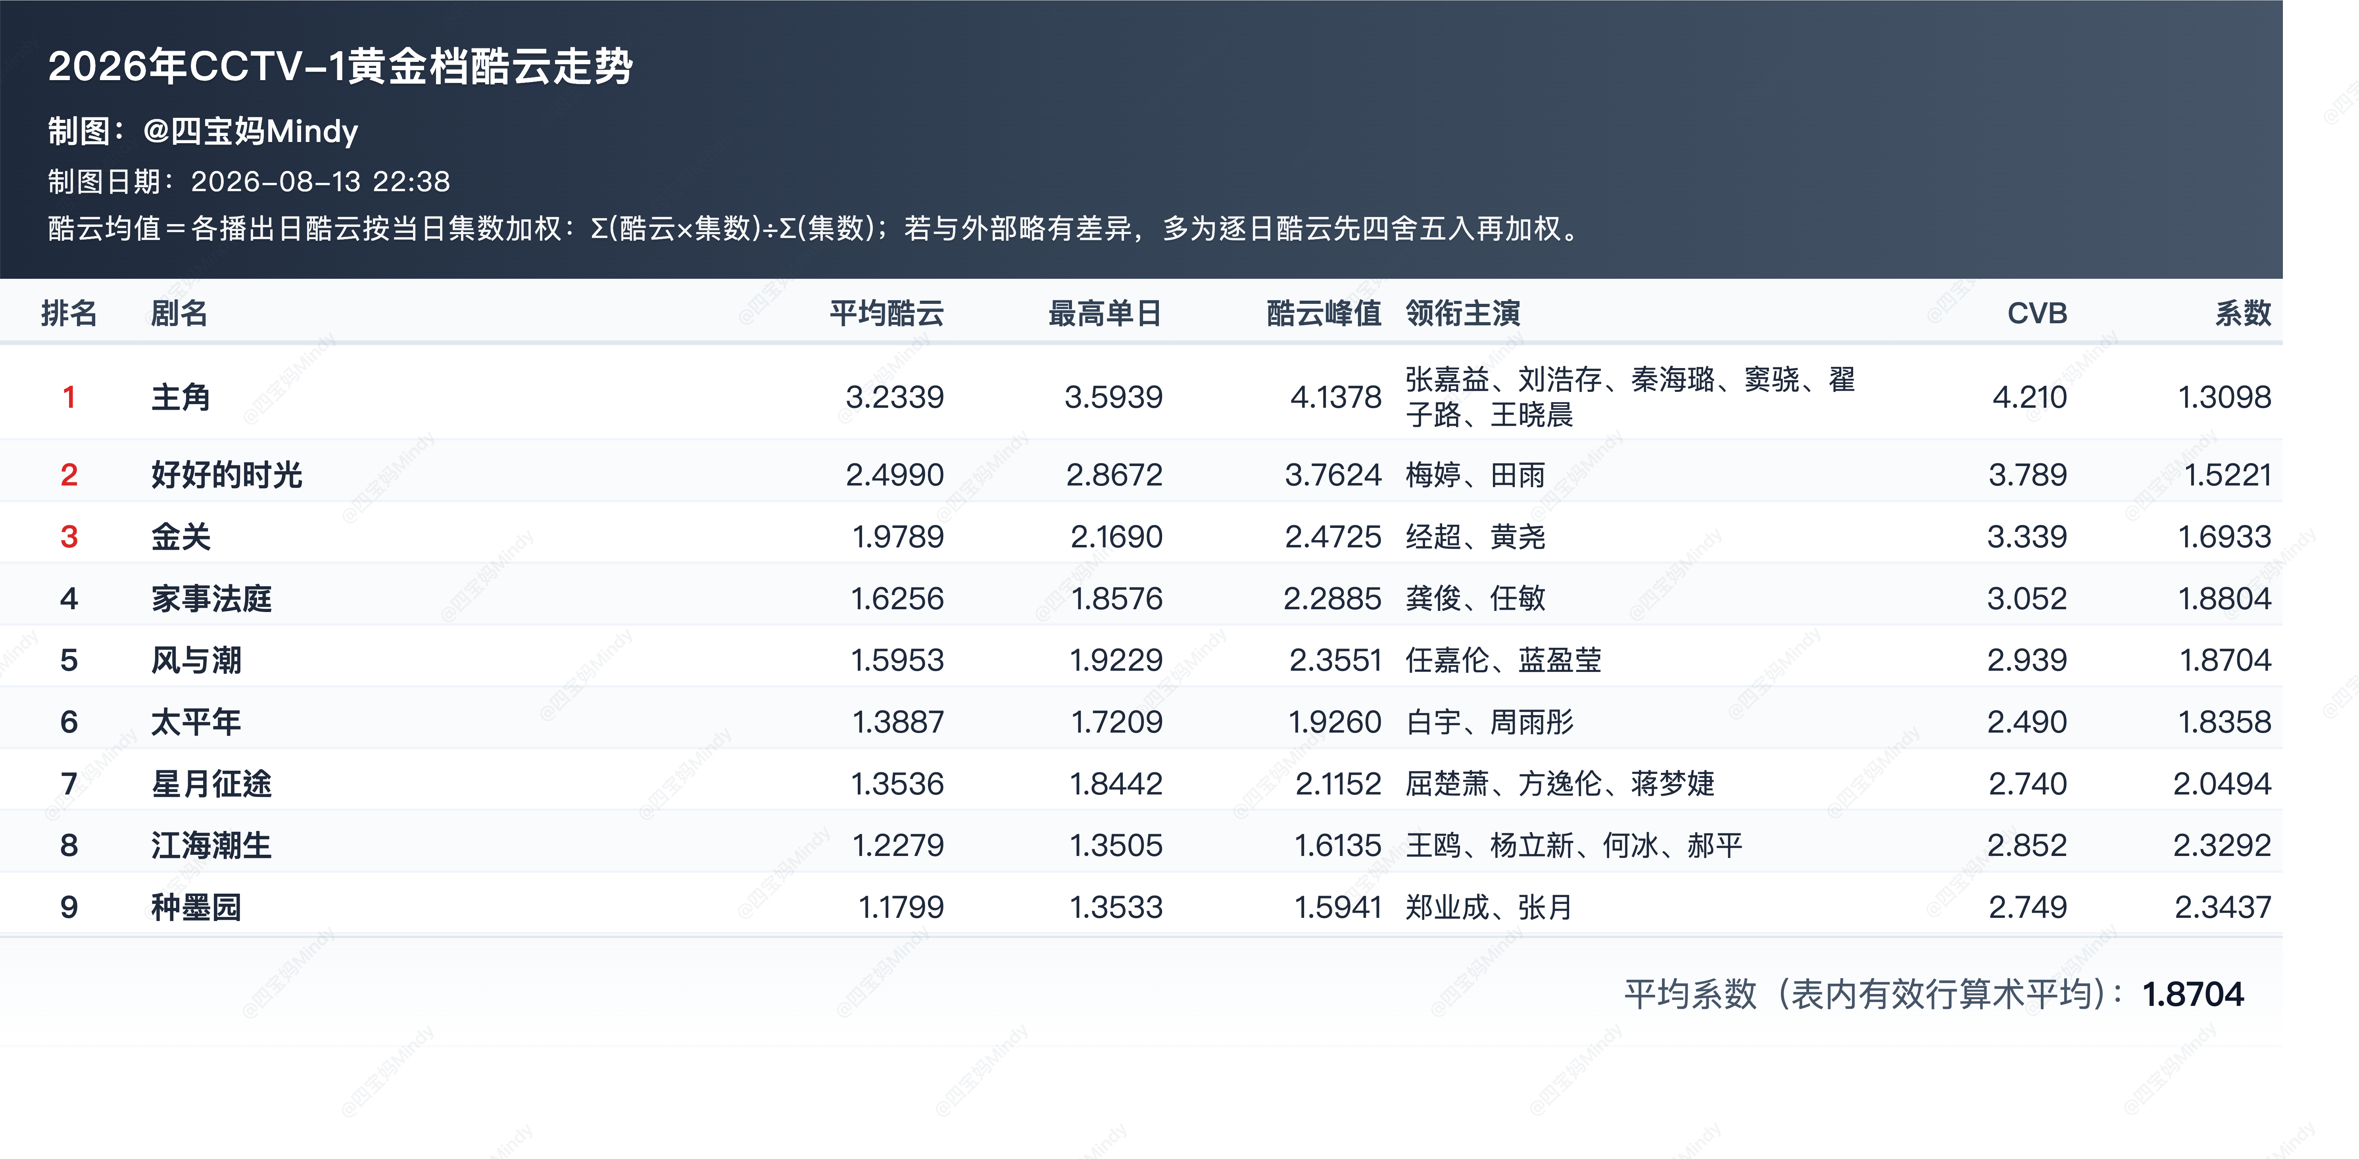Click the peak value 3.7624

click(x=1333, y=474)
